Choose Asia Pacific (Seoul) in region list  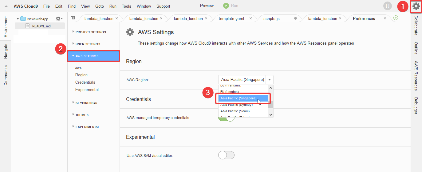(243, 111)
